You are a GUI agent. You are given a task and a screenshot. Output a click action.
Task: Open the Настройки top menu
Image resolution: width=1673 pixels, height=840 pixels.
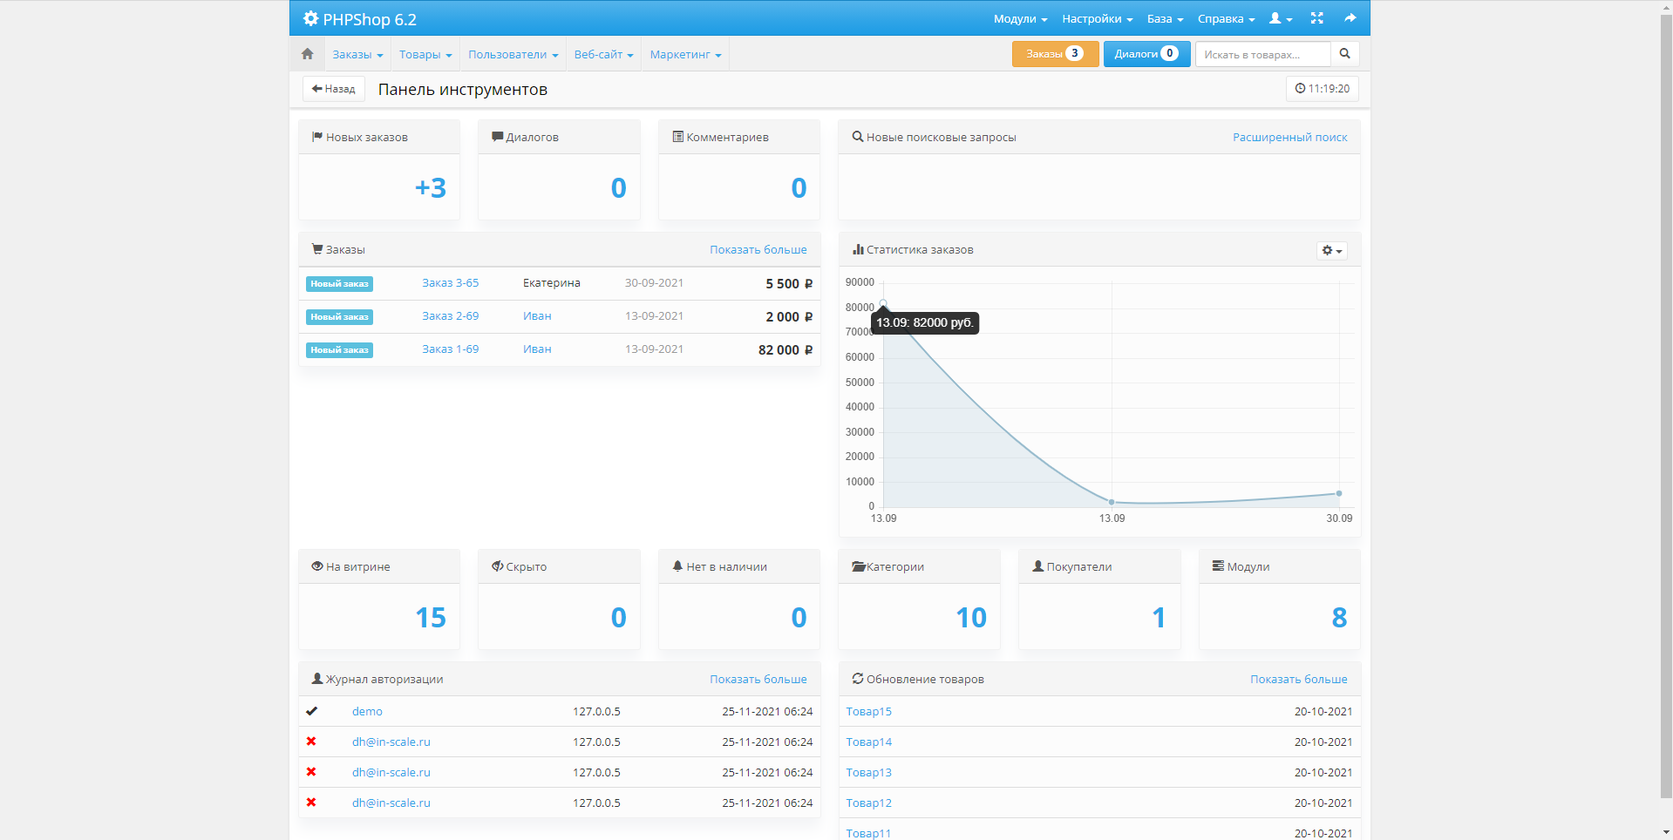click(x=1097, y=18)
